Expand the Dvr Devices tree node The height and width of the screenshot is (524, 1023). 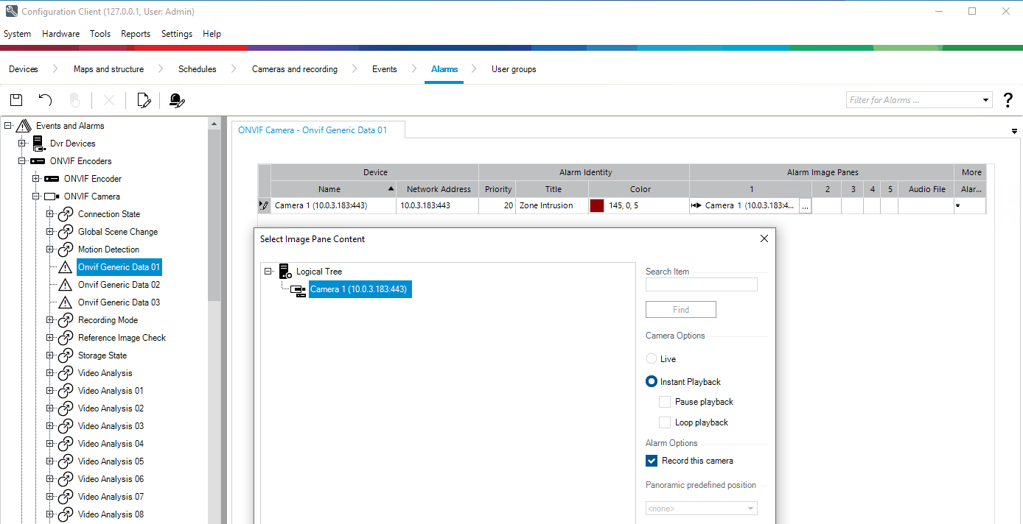pyautogui.click(x=22, y=144)
